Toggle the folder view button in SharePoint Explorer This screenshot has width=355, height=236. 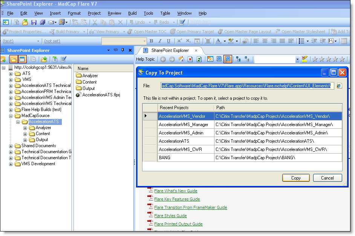tap(14, 59)
